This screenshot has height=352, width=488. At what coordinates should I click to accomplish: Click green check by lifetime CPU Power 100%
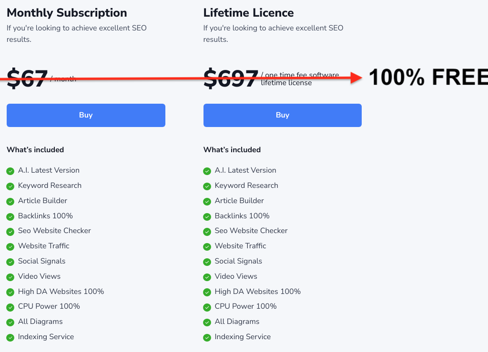tap(207, 307)
